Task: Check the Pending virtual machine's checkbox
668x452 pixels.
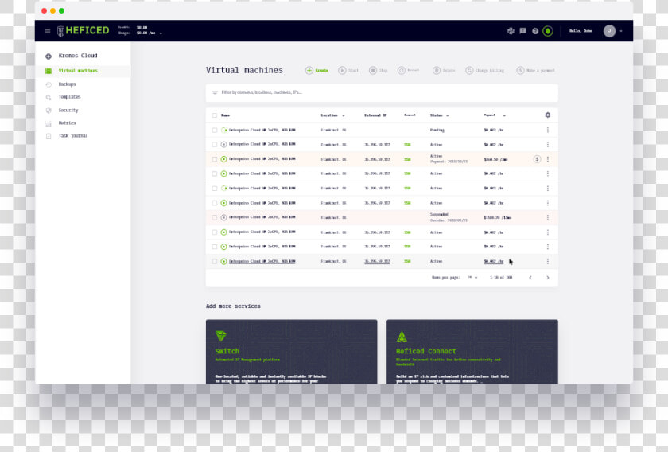Action: 214,131
